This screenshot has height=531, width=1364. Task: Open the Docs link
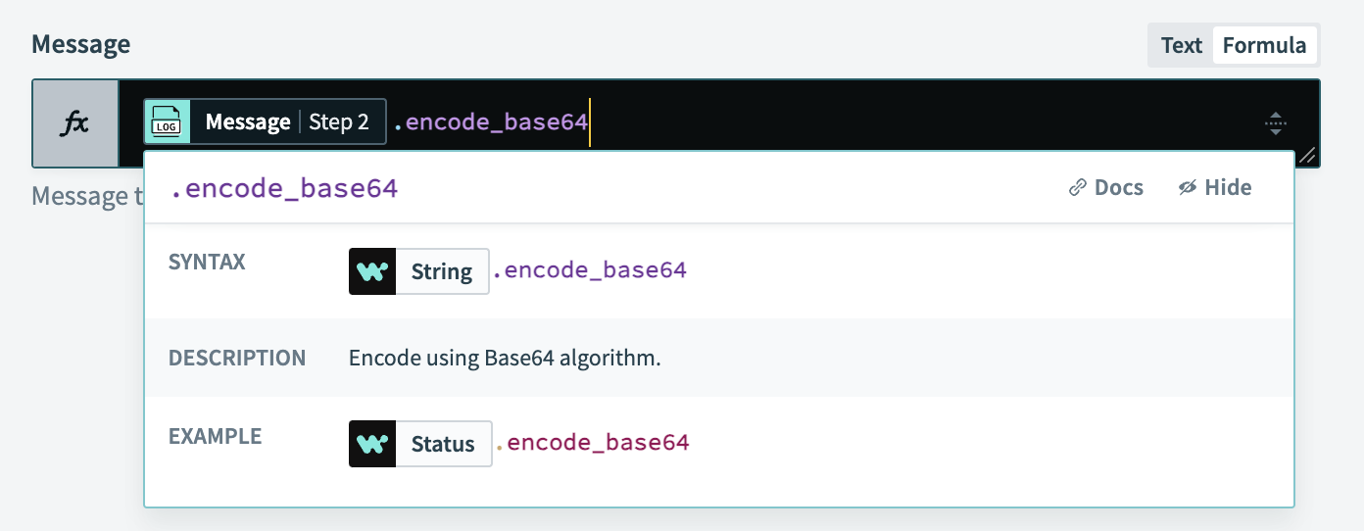1106,187
